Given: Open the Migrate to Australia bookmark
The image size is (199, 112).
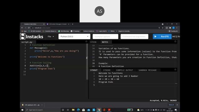Looking at the screenshot, I should [x=123, y=31].
